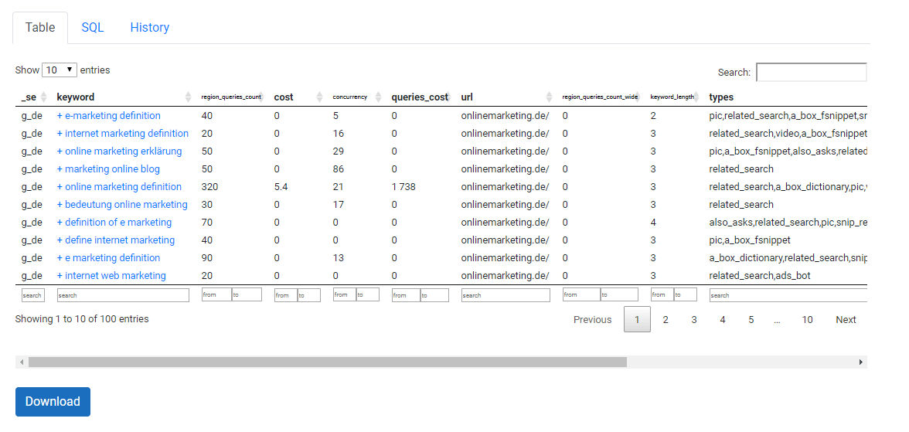
Task: Click the scrollbar left arrow
Action: tap(22, 362)
